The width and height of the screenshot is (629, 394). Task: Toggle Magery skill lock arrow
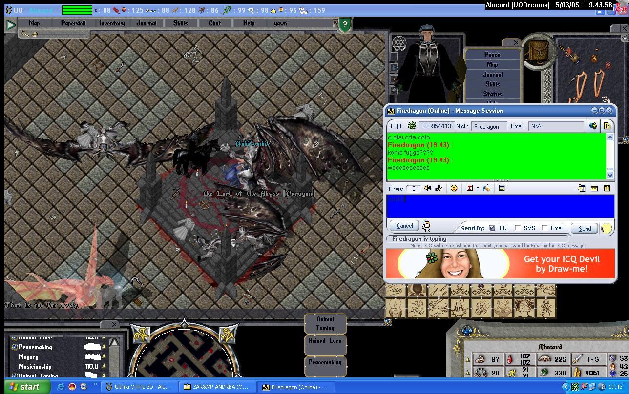coord(104,357)
